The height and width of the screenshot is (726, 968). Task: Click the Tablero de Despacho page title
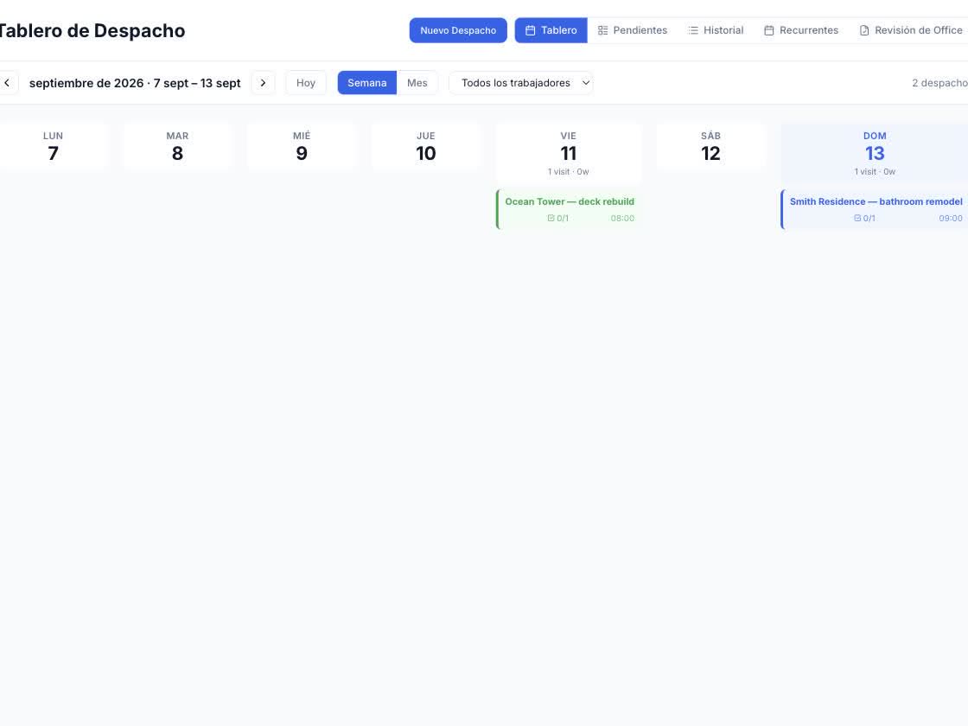click(92, 30)
